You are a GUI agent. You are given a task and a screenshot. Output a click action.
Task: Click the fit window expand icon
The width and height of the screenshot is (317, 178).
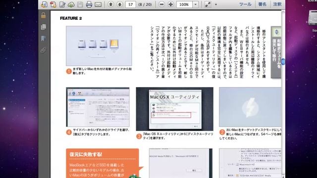(208, 4)
